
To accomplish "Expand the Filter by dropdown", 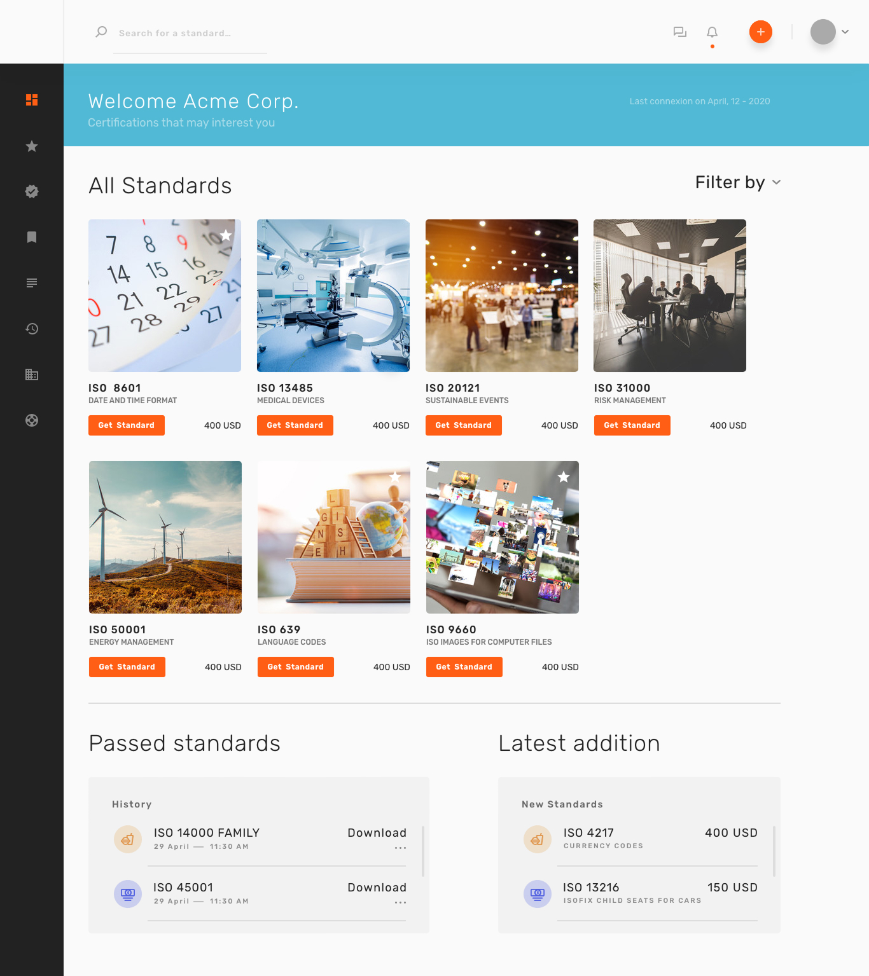I will 738,182.
